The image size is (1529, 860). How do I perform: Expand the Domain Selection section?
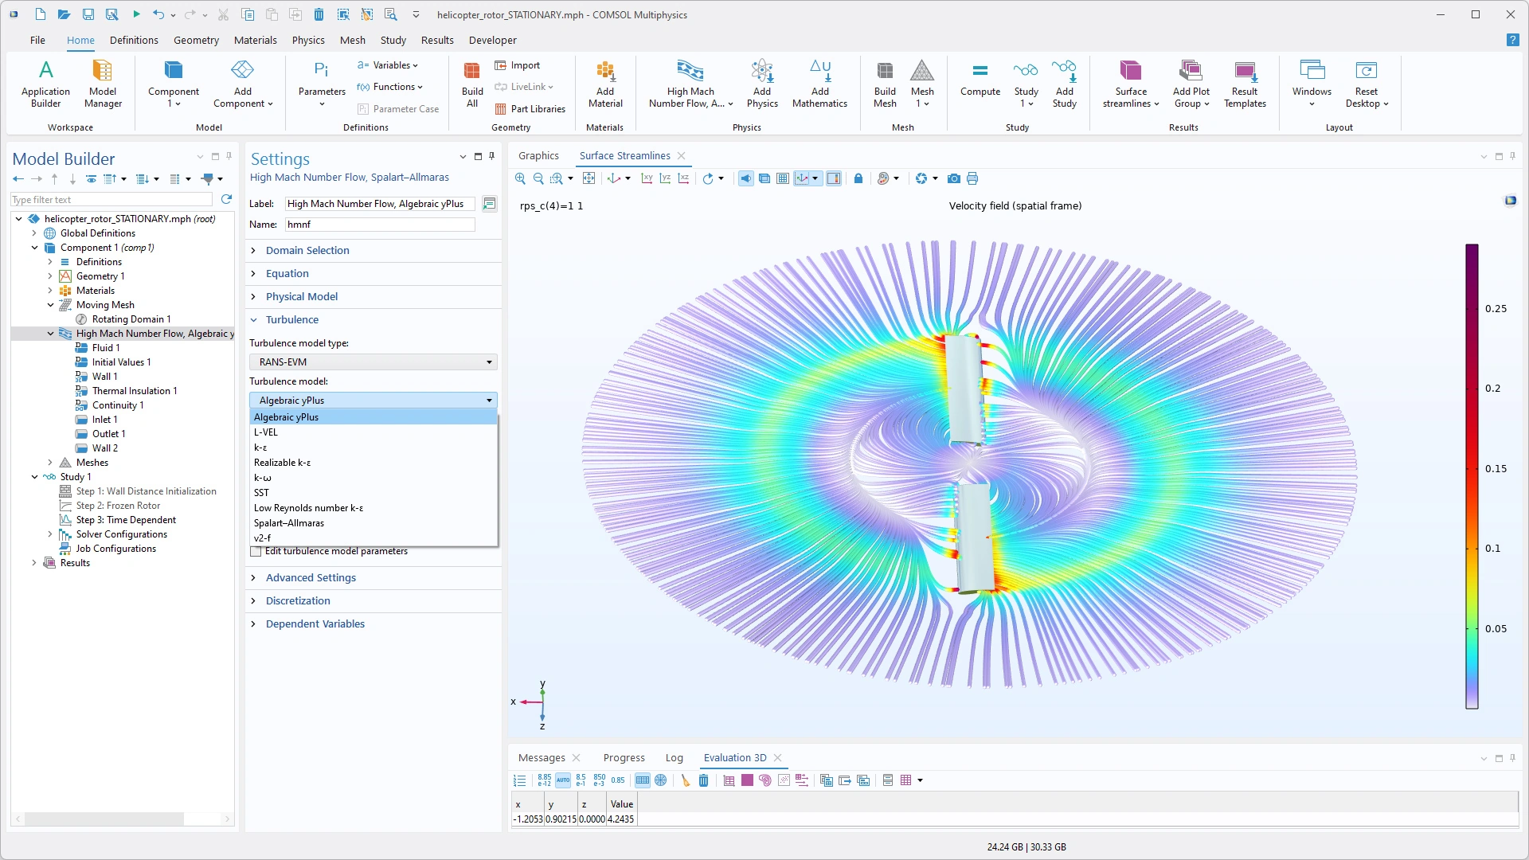click(307, 250)
